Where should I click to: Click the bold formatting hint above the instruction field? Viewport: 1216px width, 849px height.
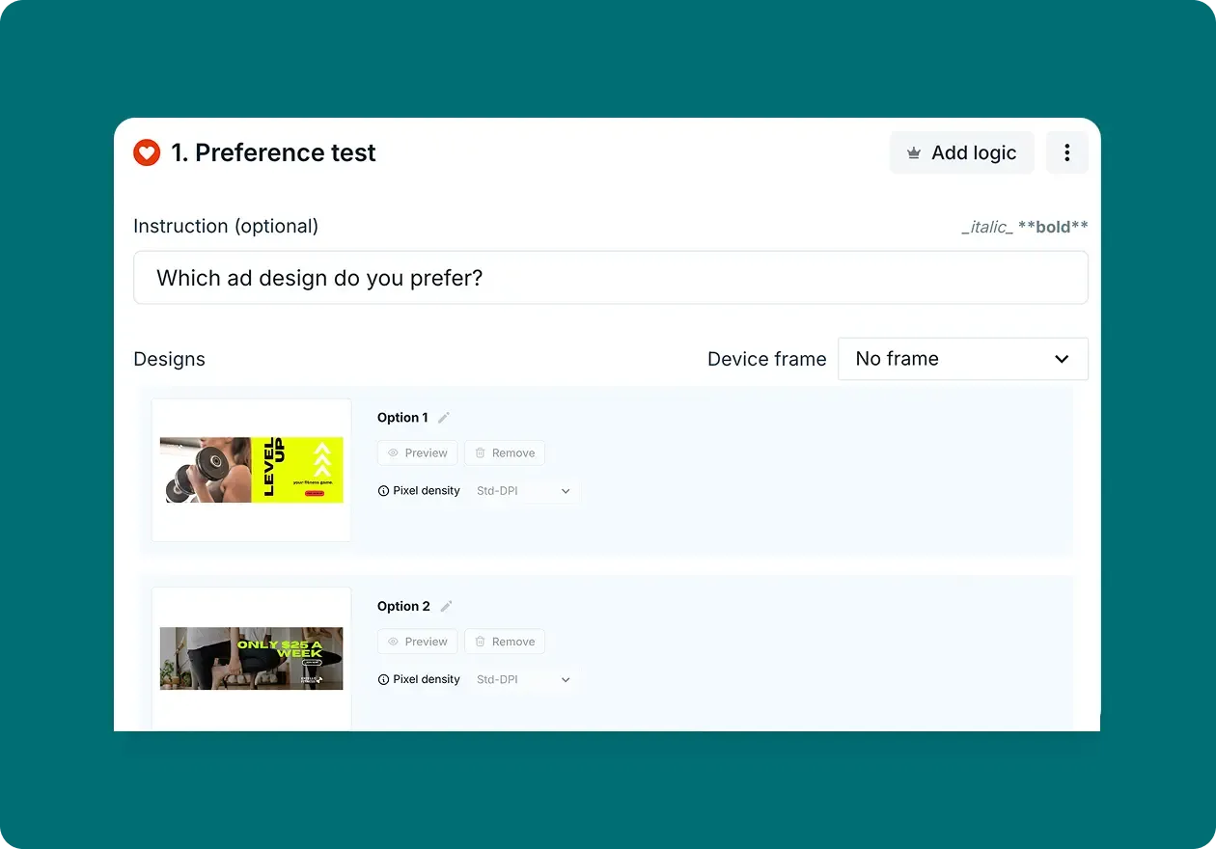click(x=1051, y=227)
